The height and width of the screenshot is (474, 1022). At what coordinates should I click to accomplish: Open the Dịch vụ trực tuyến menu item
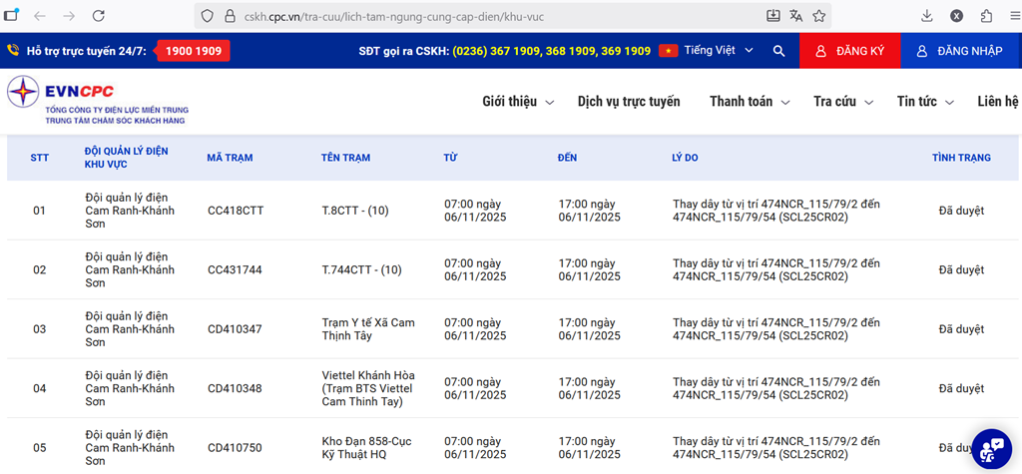coord(629,102)
